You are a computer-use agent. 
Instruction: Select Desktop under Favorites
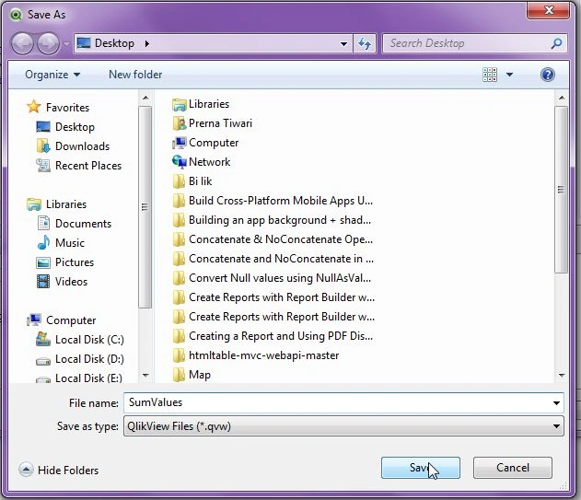pos(65,127)
